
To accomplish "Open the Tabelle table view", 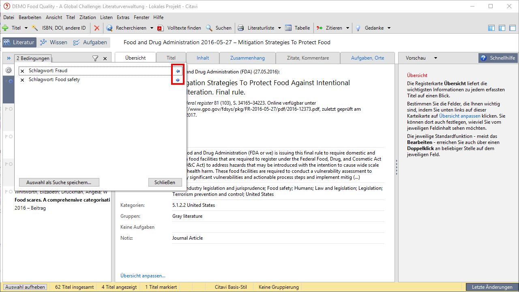I will click(298, 28).
